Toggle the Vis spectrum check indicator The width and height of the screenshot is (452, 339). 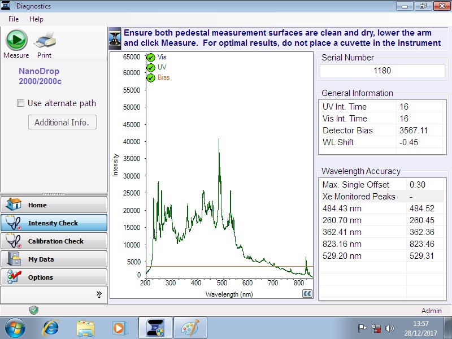[x=151, y=58]
